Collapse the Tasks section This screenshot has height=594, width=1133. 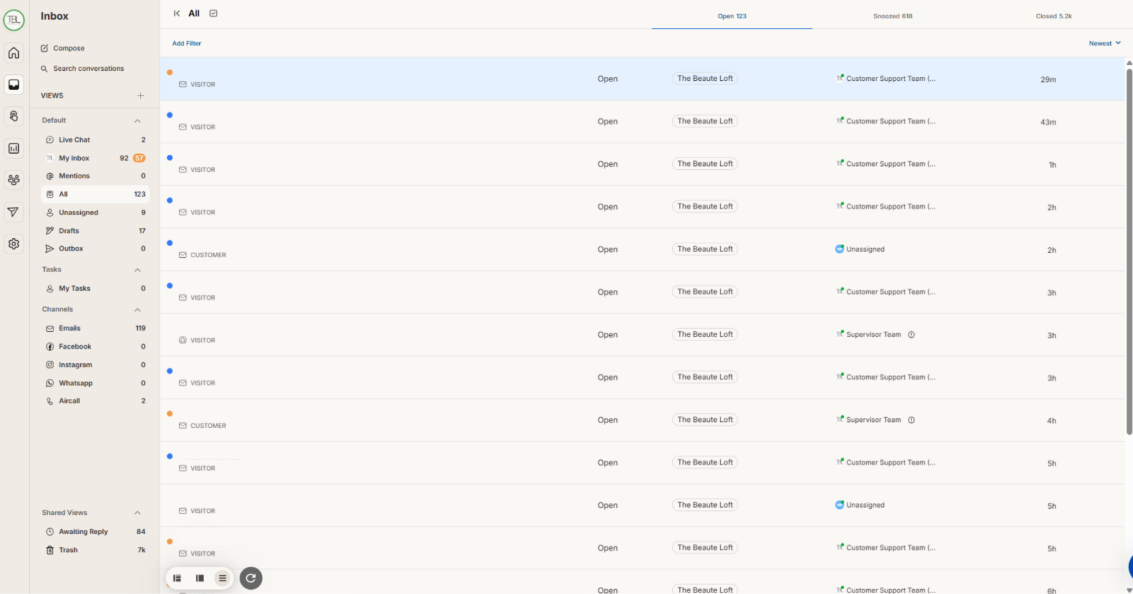[x=137, y=270]
